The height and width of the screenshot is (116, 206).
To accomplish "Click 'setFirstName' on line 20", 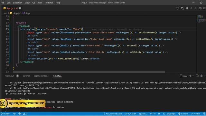I will 147,33.
